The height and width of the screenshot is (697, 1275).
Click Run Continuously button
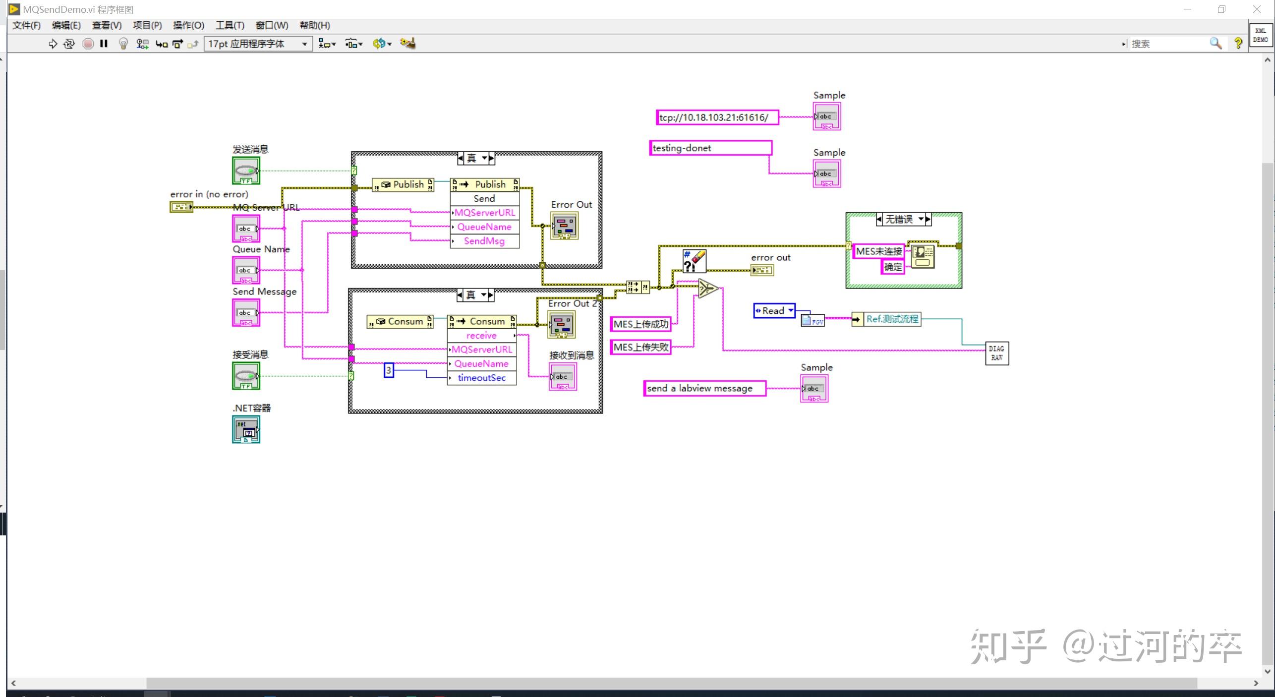pyautogui.click(x=69, y=44)
